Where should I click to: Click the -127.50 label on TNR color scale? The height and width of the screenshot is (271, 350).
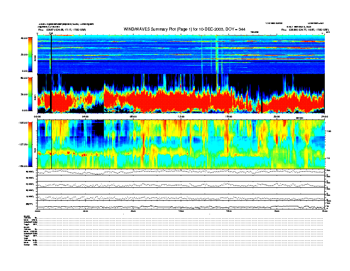[x=23, y=144]
